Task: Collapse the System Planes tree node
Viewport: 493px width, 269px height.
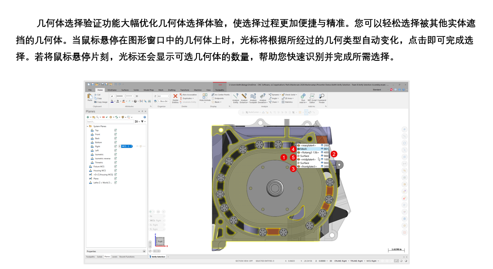Action: tap(87, 126)
